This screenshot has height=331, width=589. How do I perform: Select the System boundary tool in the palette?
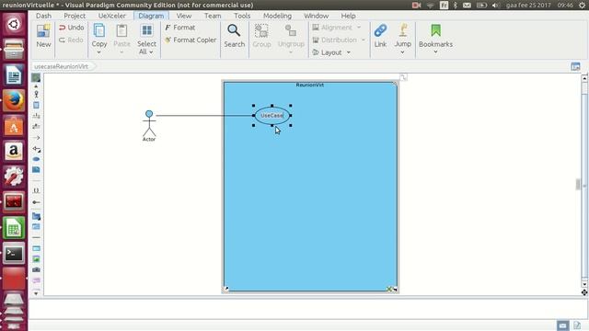pos(36,105)
